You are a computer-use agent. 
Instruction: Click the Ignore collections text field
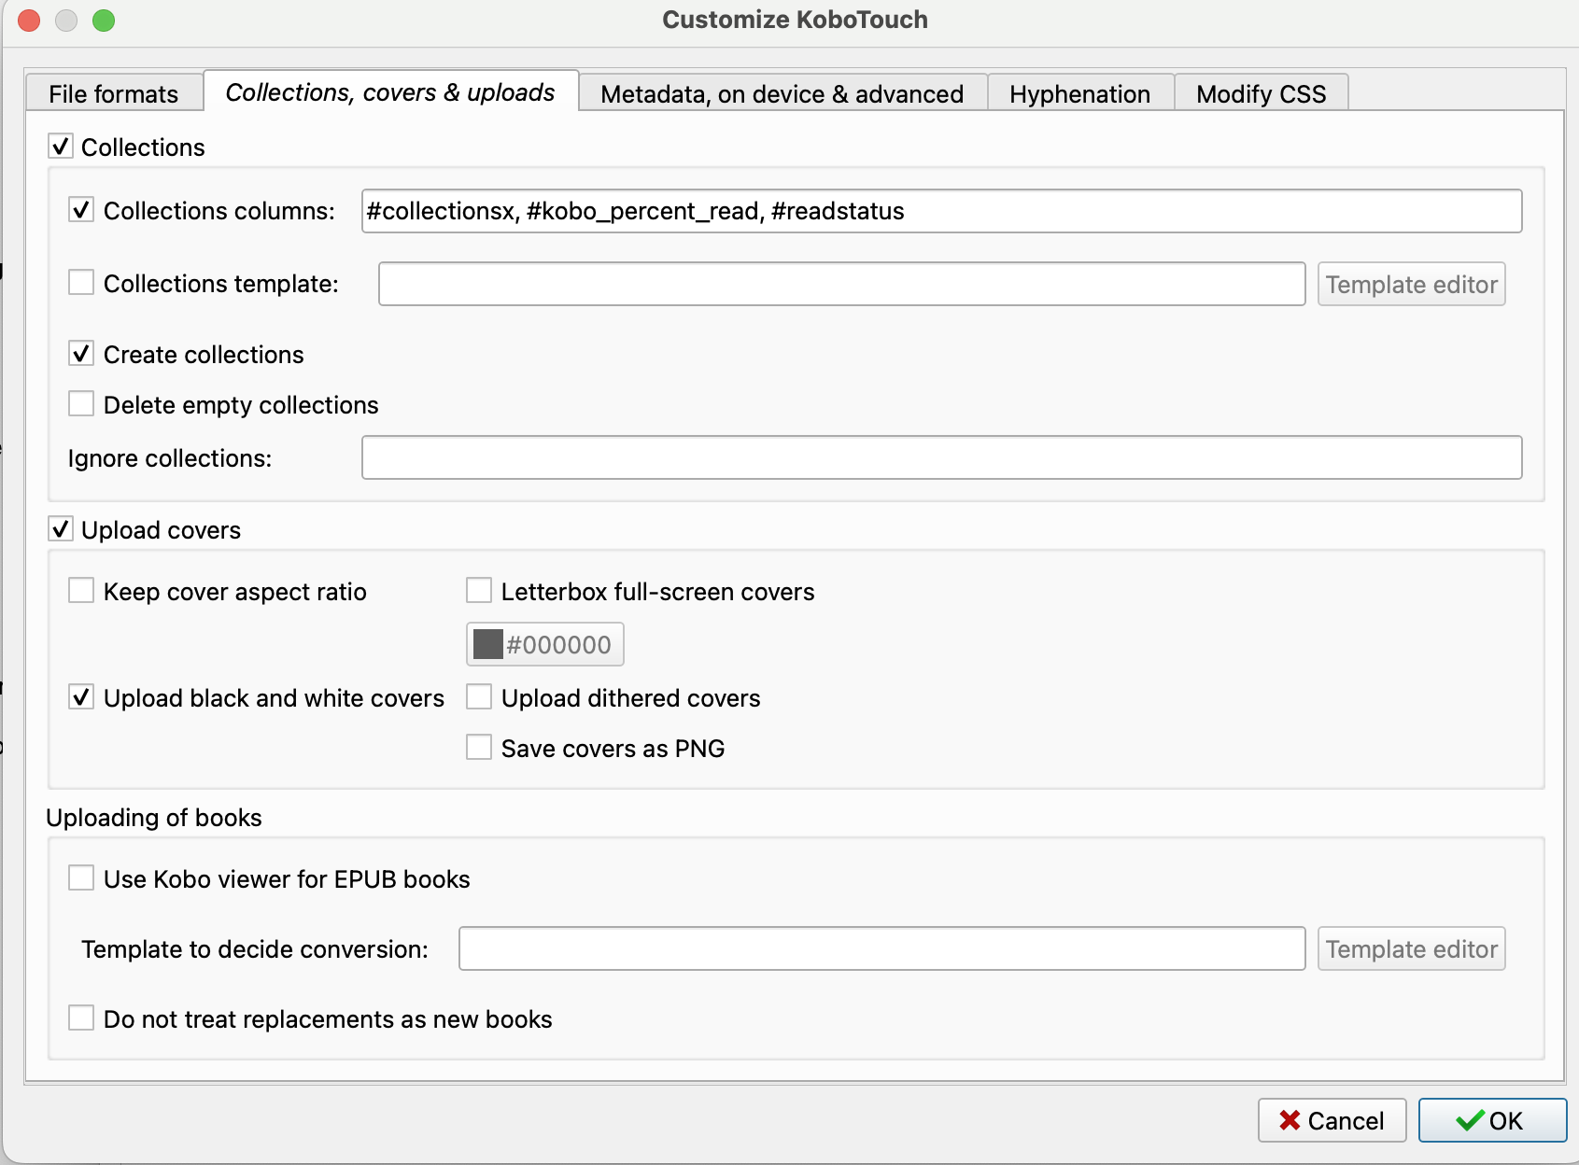[941, 457]
